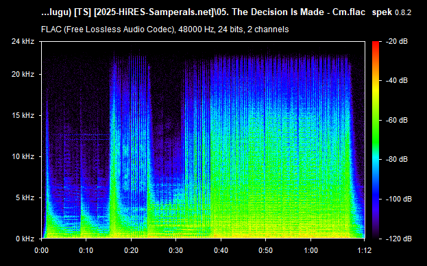The image size is (427, 266).
Task: Click the -100 dB color scale label
Action: pos(399,199)
